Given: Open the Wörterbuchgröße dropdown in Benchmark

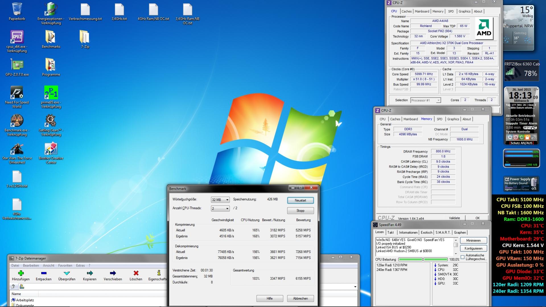Looking at the screenshot, I should (220, 200).
